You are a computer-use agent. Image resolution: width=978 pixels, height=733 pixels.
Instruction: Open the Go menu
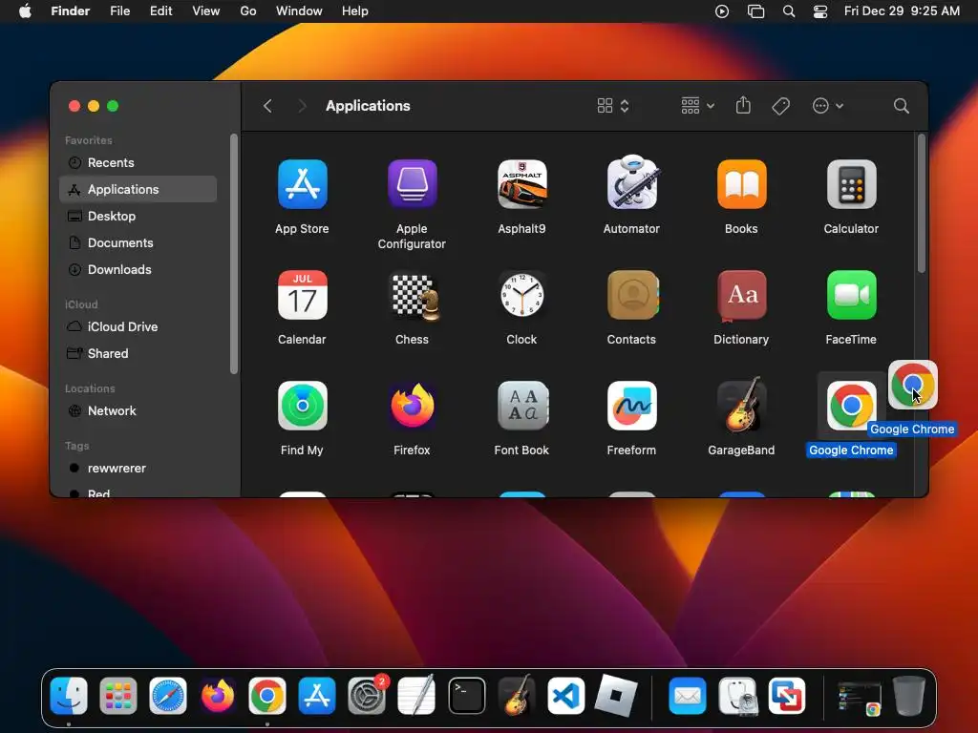click(x=248, y=10)
